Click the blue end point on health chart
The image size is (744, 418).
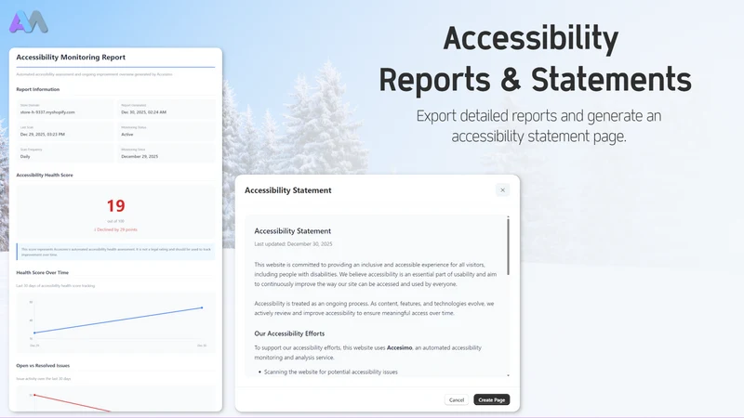coord(202,307)
